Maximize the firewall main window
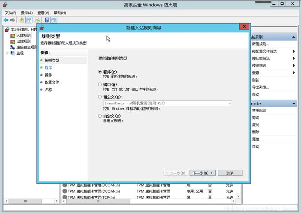301x214 pixels. pos(282,3)
